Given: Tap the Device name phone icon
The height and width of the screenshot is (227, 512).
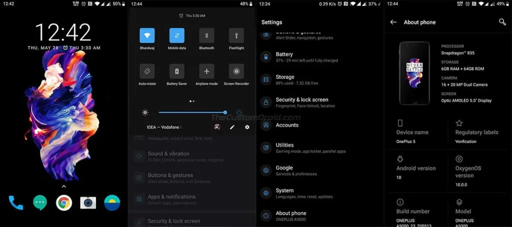Looking at the screenshot, I should click(400, 123).
